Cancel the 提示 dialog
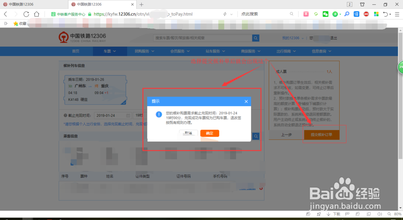The image size is (403, 220). pos(188,133)
